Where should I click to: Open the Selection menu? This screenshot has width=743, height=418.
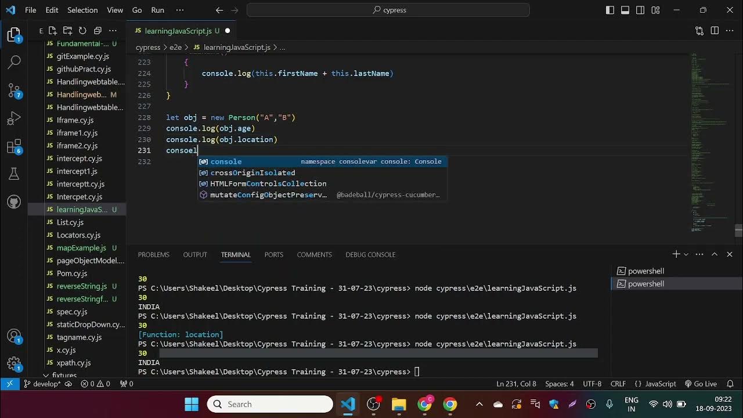click(x=82, y=10)
